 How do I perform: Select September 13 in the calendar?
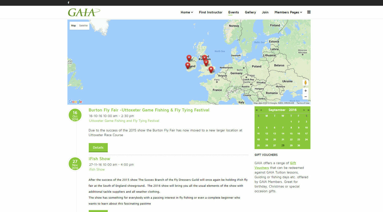[274, 134]
